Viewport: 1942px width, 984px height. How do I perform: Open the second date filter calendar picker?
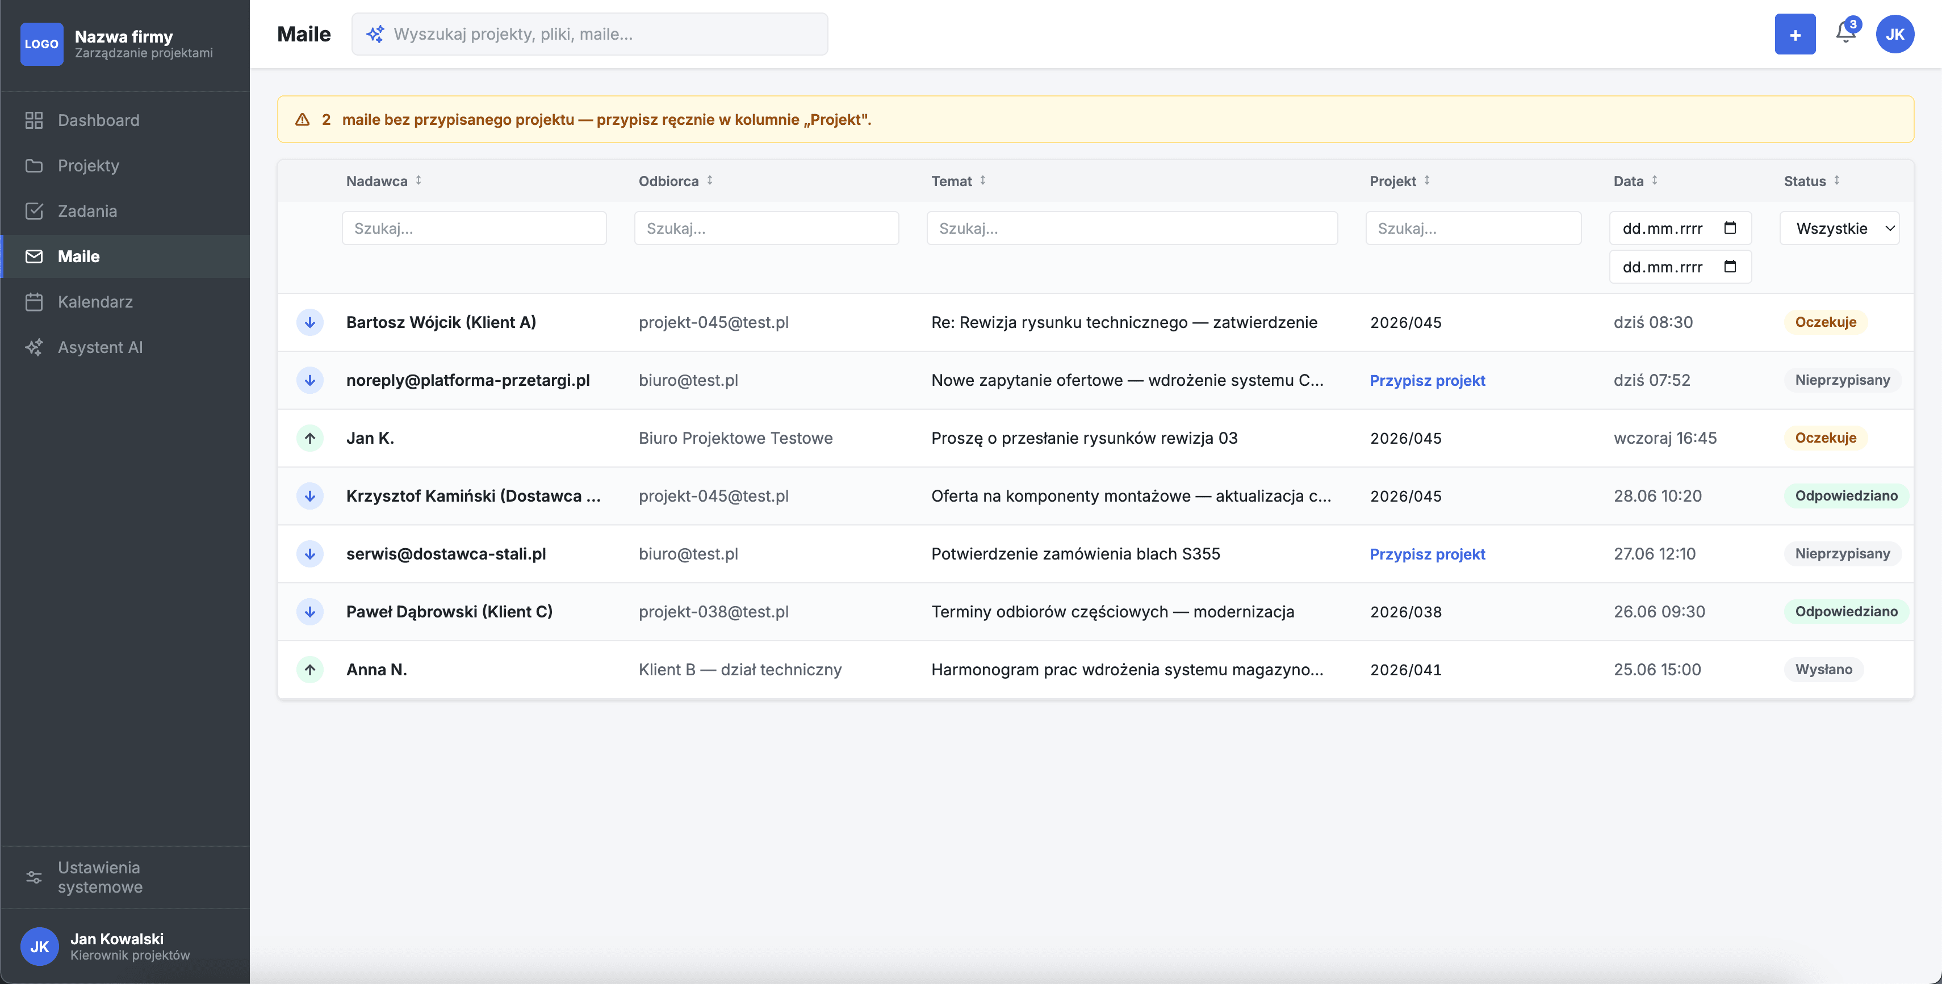click(1730, 267)
